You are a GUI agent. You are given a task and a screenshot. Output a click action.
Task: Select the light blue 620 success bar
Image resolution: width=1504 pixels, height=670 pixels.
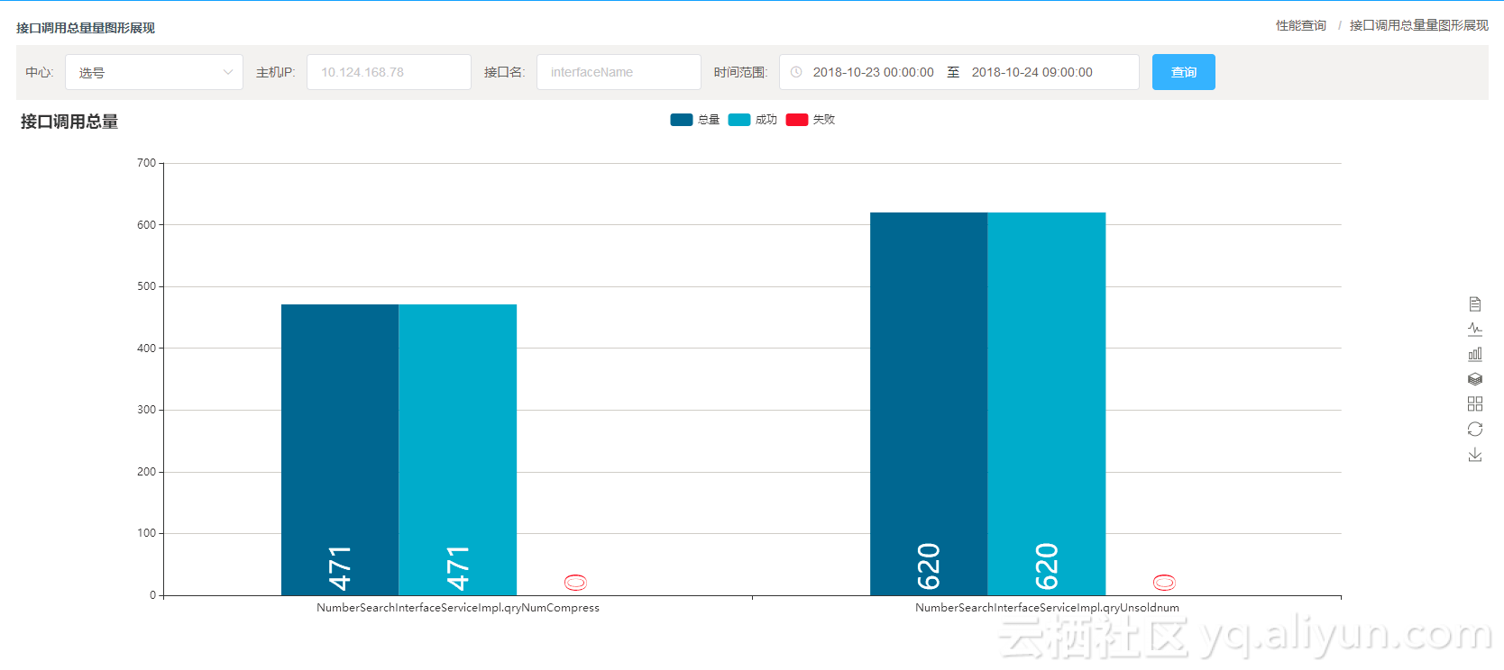1047,403
